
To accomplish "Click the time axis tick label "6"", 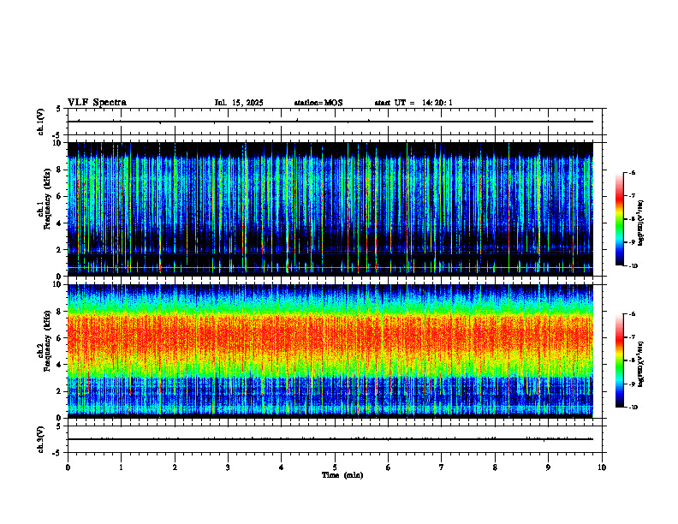I will 389,467.
